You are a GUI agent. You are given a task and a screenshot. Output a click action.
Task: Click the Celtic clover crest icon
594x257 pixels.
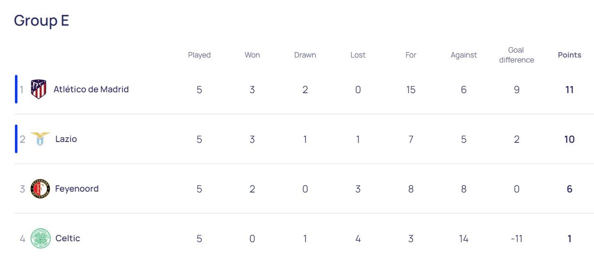click(40, 238)
